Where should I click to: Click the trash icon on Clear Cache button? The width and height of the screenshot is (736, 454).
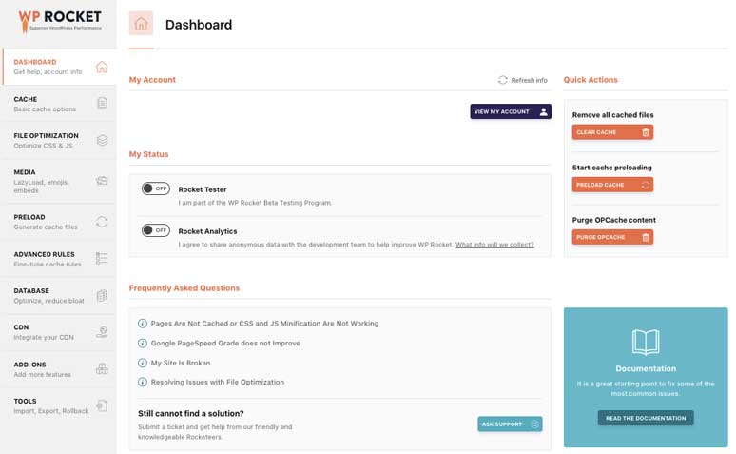(646, 132)
